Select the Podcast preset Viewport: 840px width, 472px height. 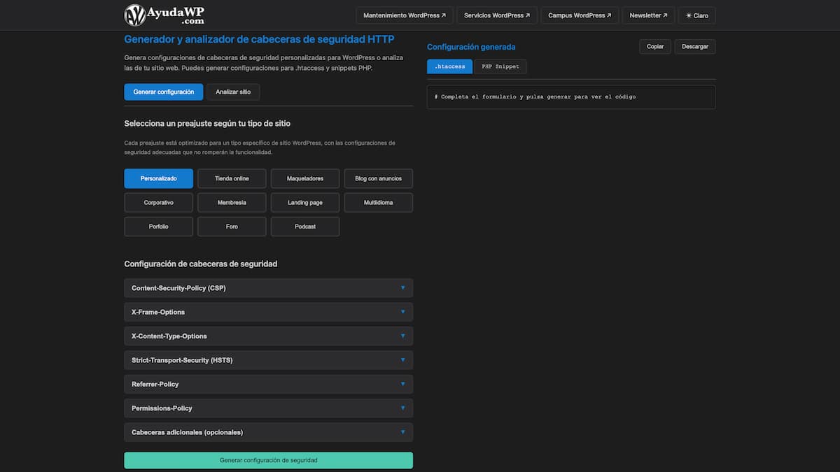(x=305, y=226)
